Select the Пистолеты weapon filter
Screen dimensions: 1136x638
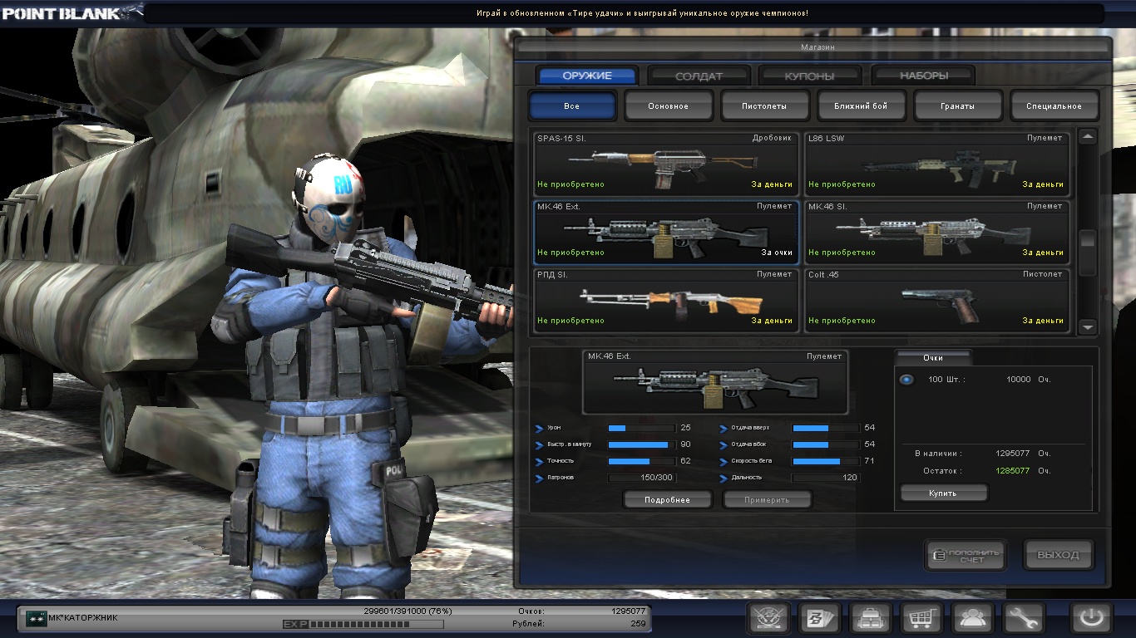coord(765,106)
